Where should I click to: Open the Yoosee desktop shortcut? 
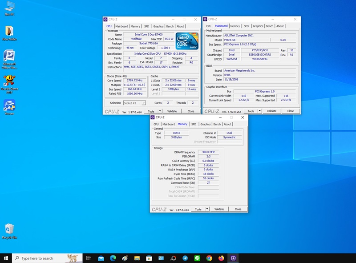[9, 107]
